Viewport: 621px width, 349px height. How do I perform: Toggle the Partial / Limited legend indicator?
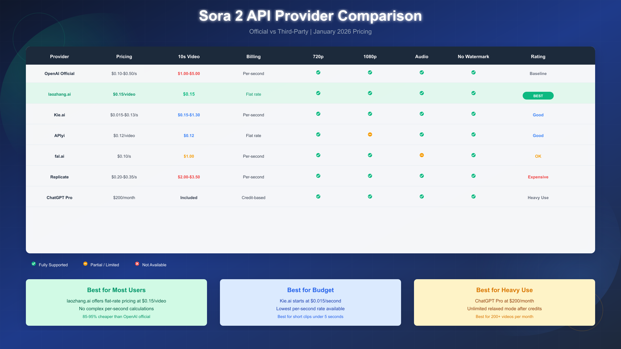point(85,264)
